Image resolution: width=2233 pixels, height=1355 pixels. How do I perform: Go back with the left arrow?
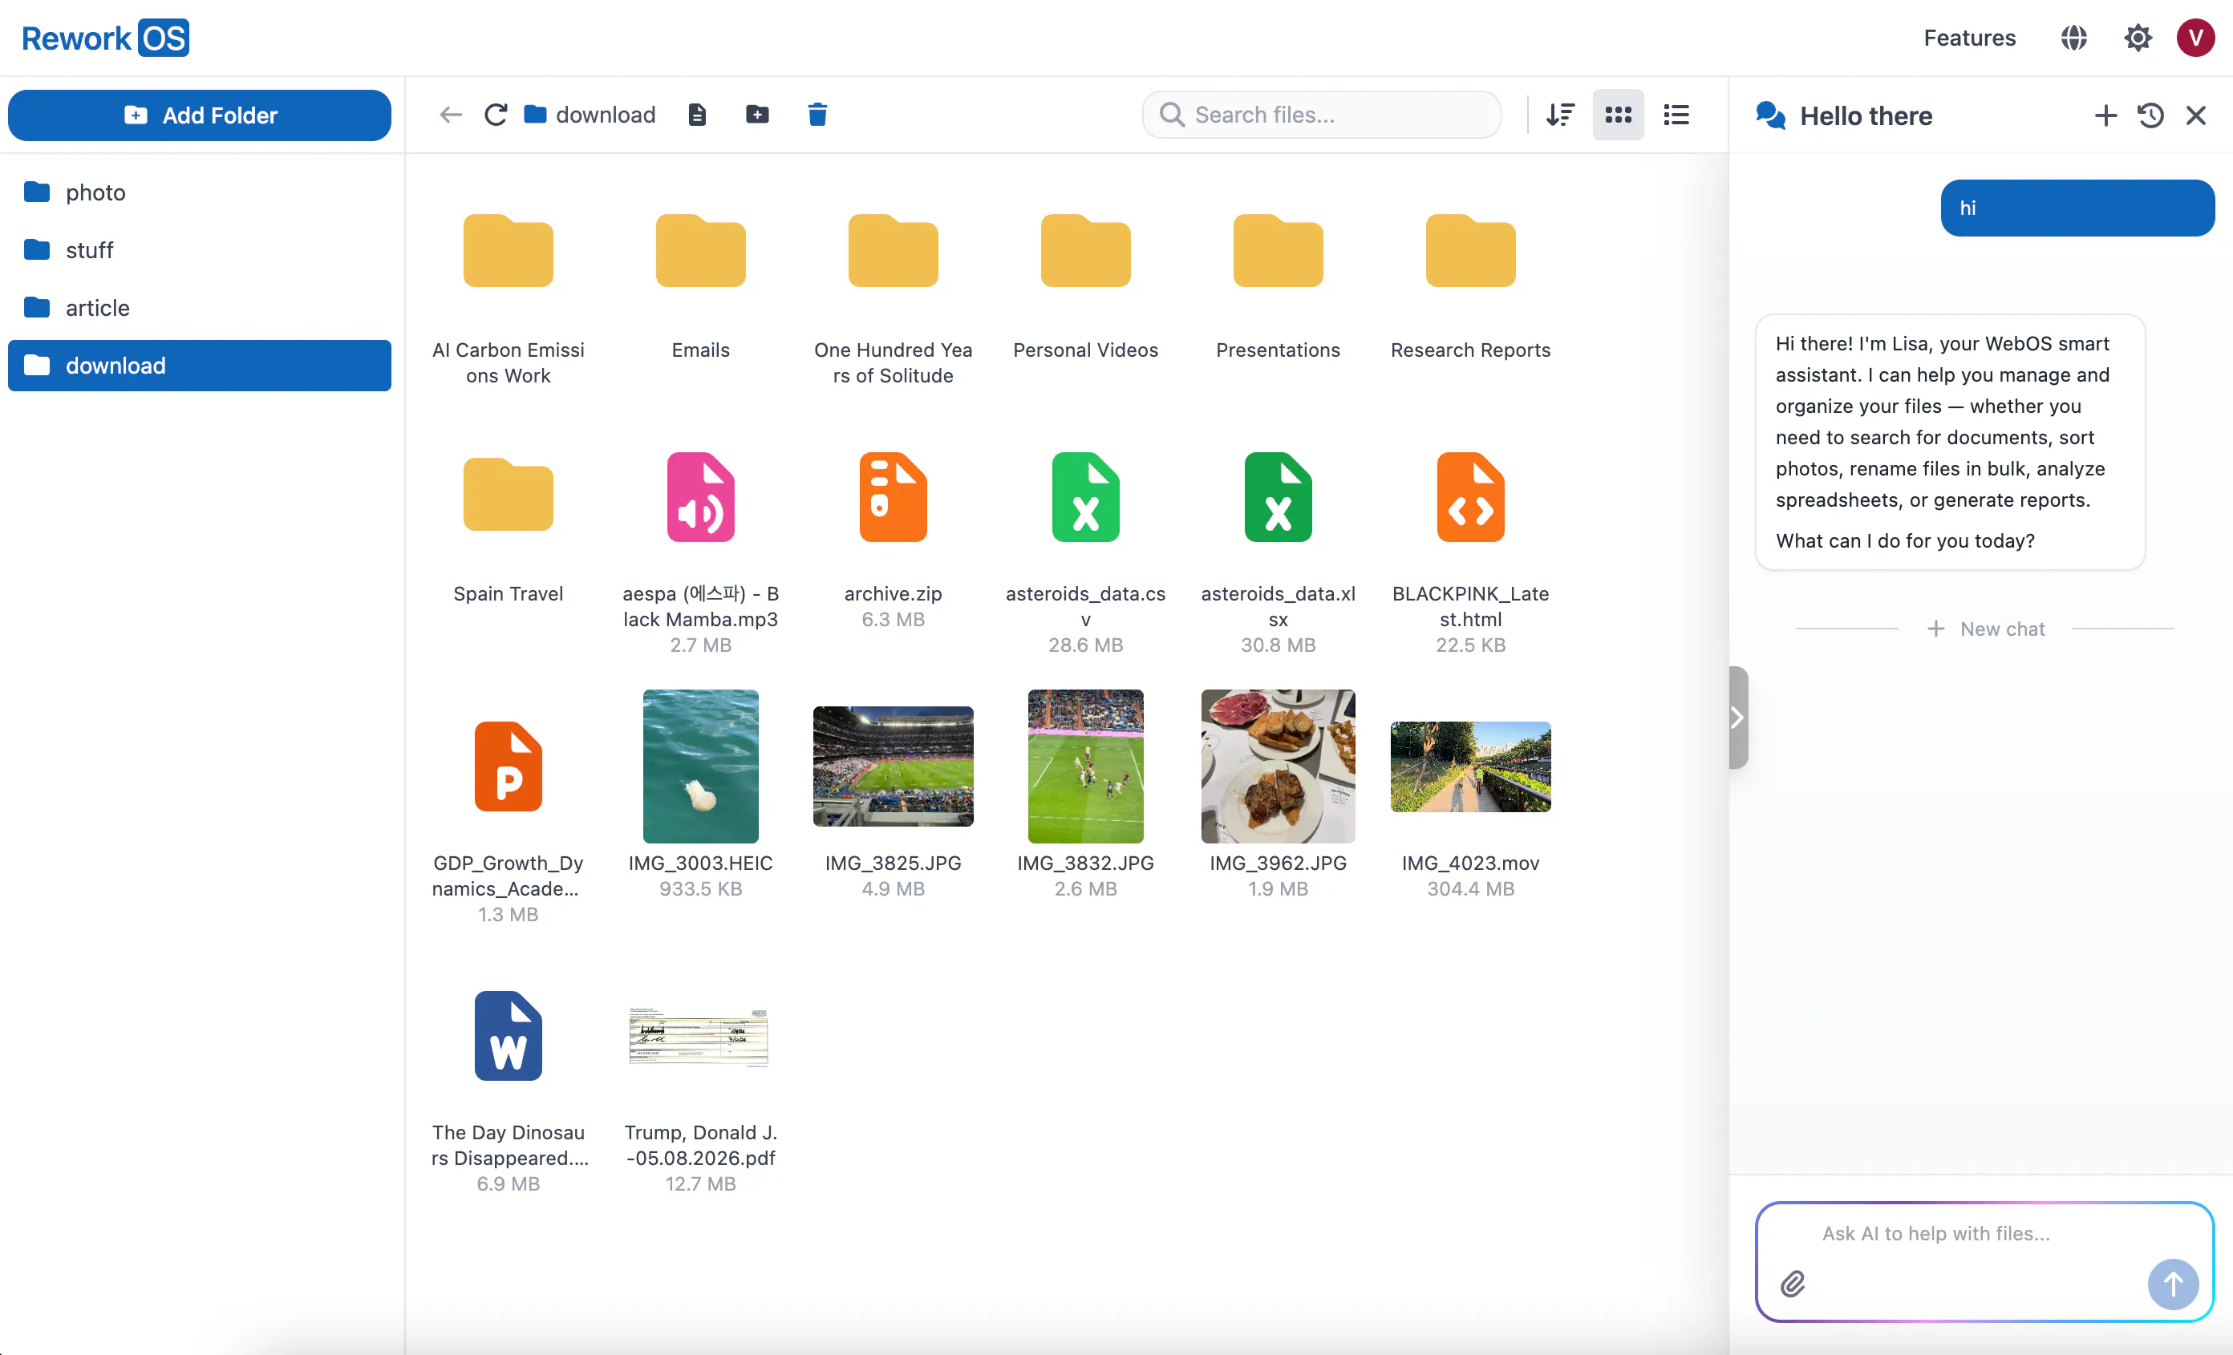point(451,115)
